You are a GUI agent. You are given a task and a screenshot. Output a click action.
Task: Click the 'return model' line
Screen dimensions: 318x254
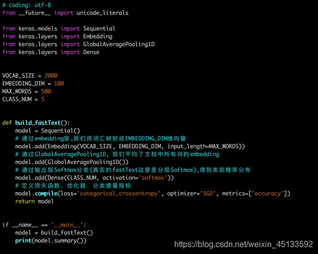pos(35,202)
